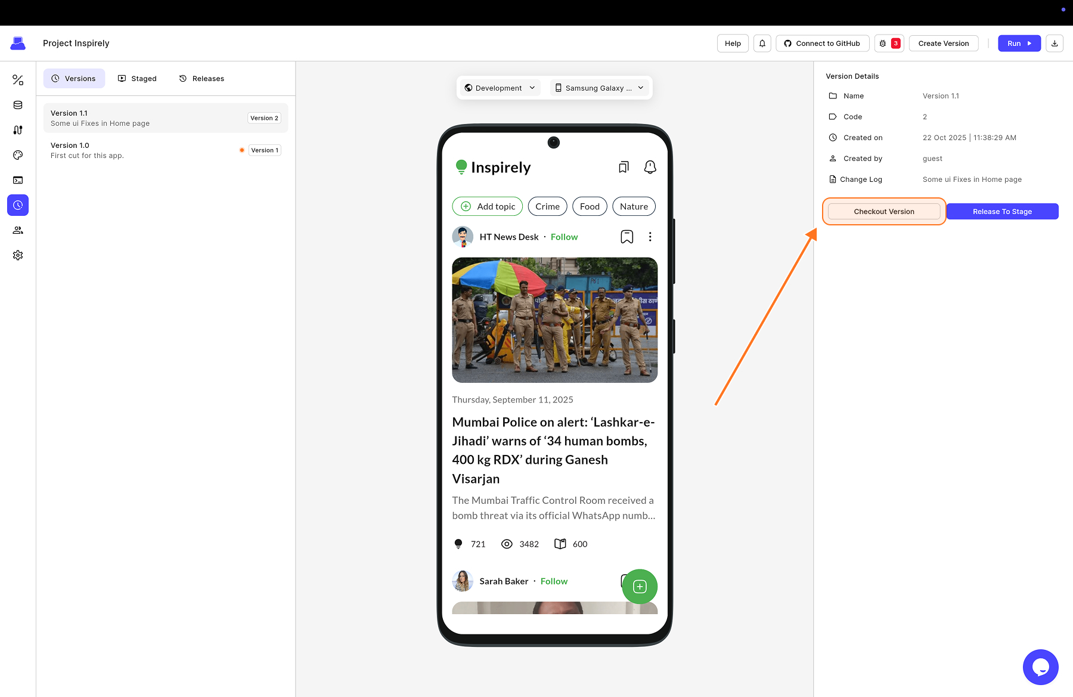Image resolution: width=1073 pixels, height=697 pixels.
Task: Switch to the Releases tab
Action: [x=201, y=79]
